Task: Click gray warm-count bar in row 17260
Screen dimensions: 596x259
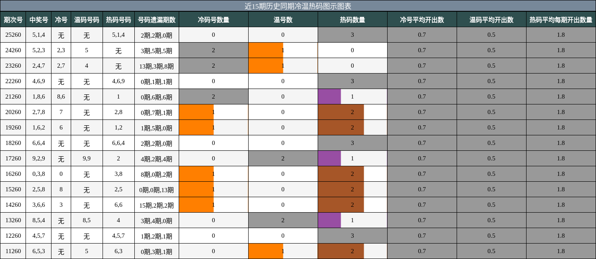Action: (x=283, y=159)
